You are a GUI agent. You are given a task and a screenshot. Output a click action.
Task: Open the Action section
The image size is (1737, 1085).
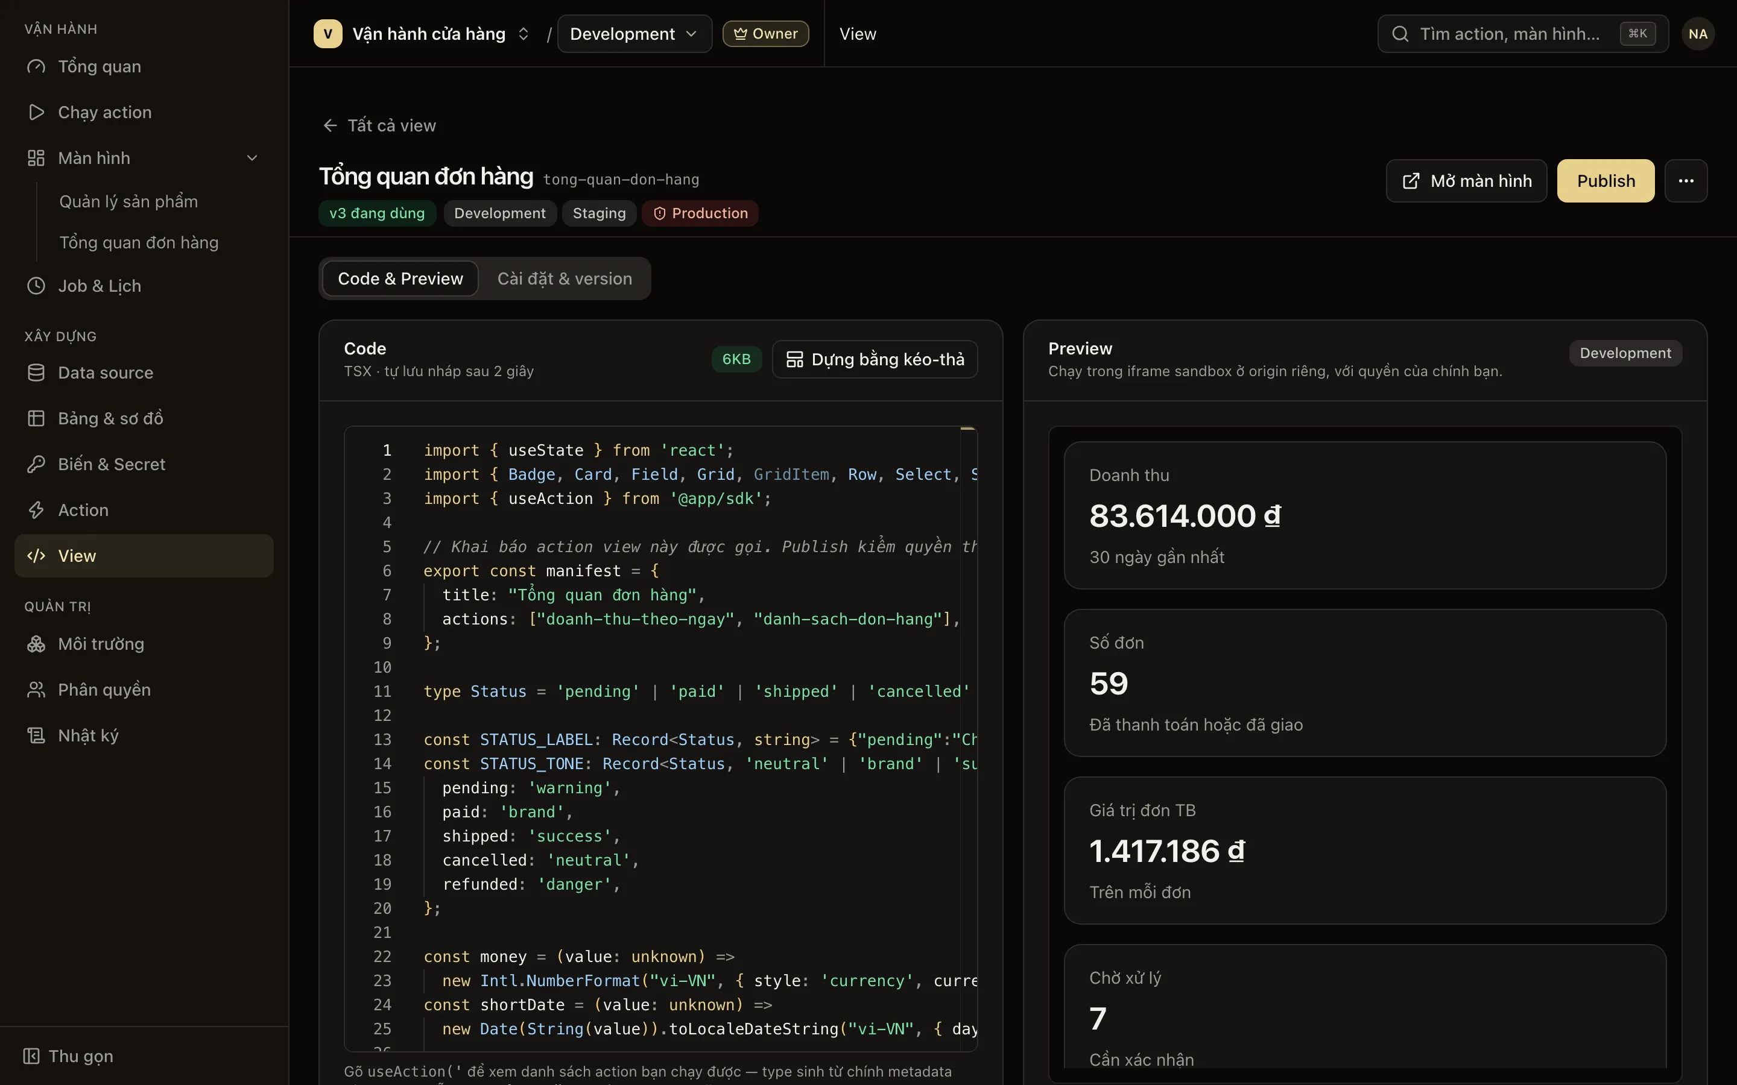coord(144,510)
